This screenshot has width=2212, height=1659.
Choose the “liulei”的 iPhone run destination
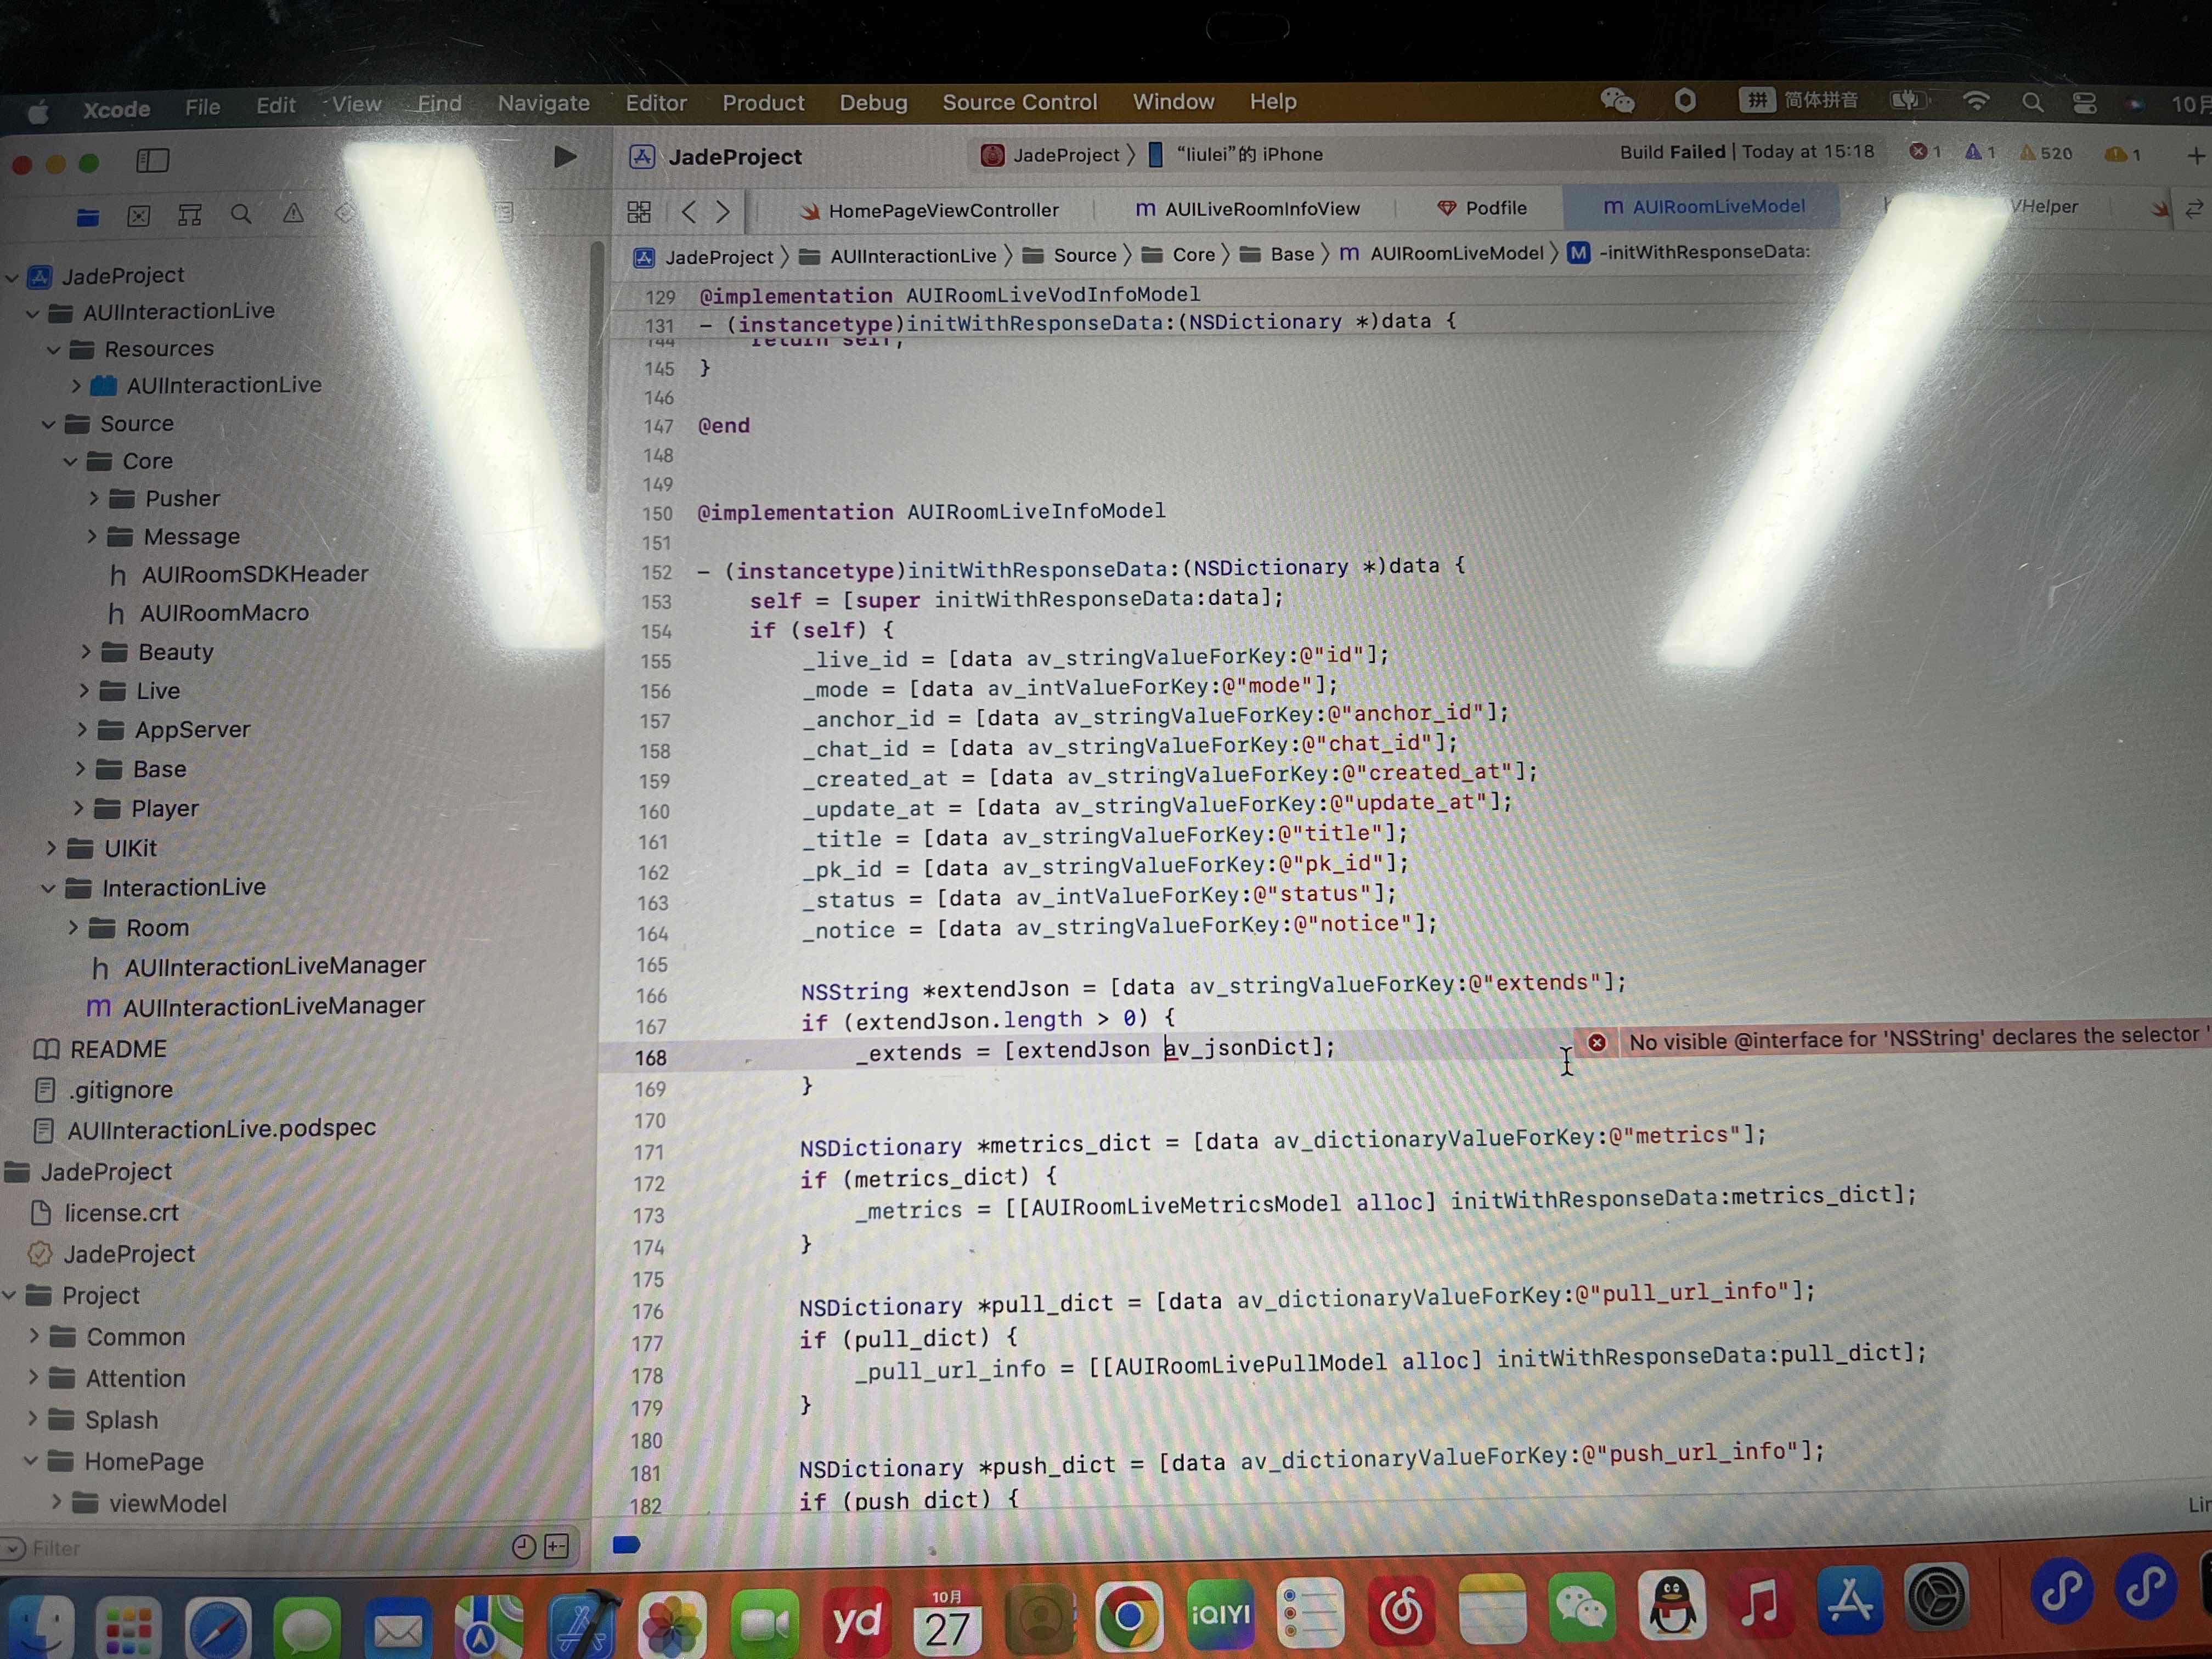[x=1236, y=154]
